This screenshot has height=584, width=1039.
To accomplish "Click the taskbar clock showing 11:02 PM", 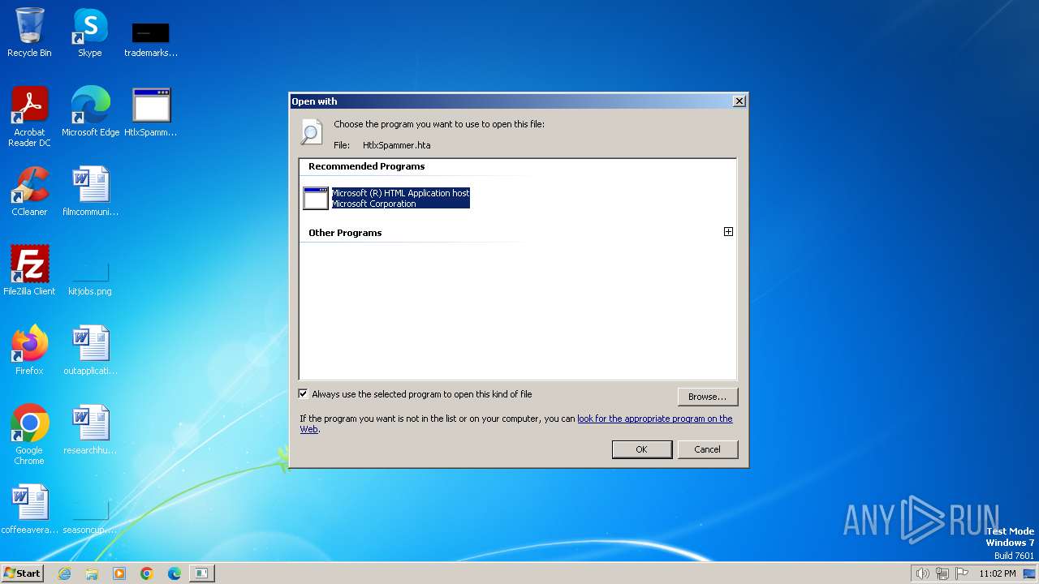I will tap(997, 573).
